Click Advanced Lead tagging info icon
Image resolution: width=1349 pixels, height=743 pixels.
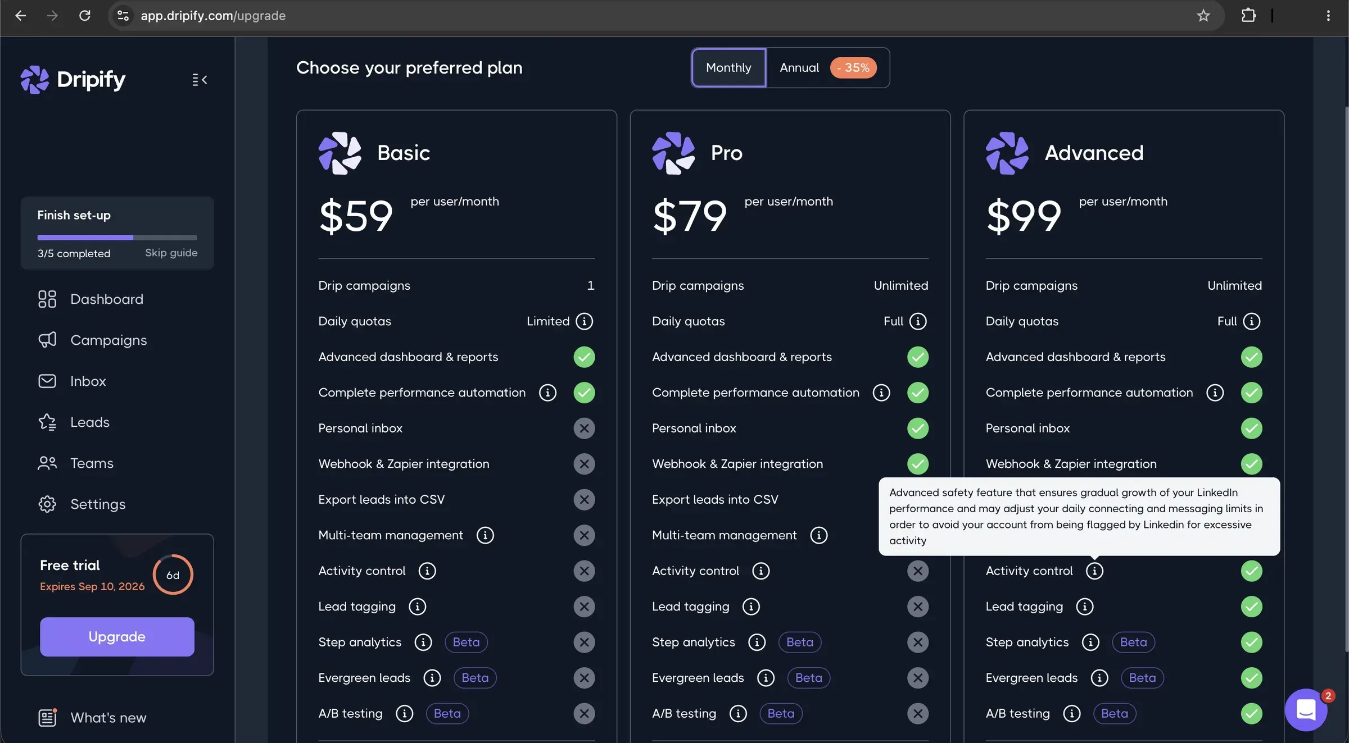point(1085,607)
